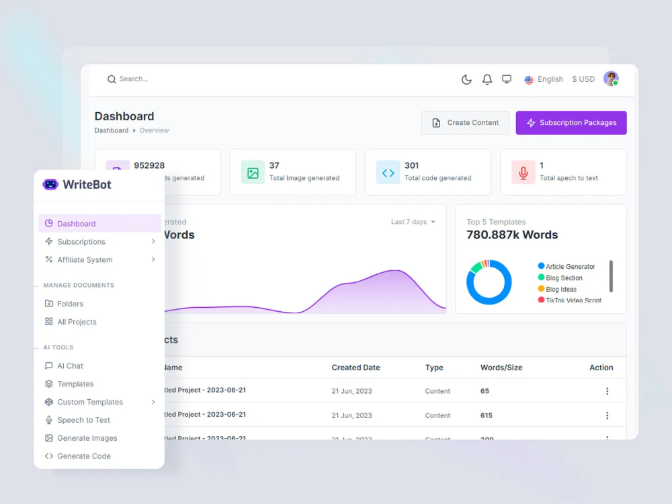The height and width of the screenshot is (504, 672).
Task: Expand the Custom Templates submenu chevron
Action: tap(153, 402)
